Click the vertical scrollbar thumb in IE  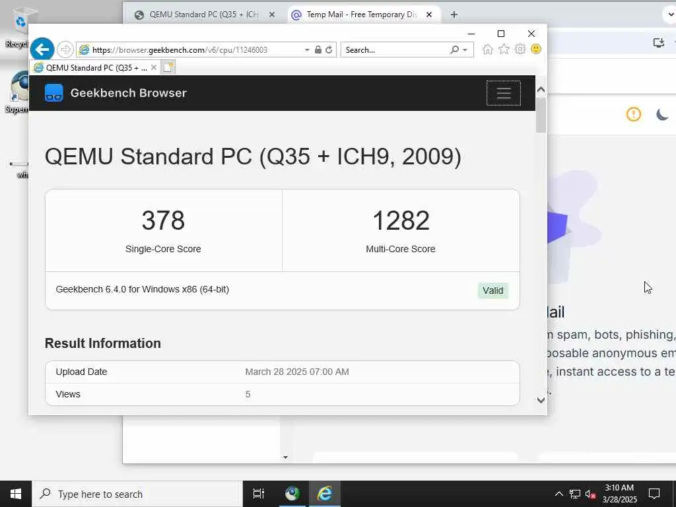click(541, 115)
